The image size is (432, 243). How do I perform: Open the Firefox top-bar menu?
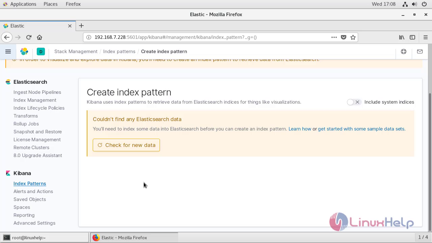pos(73,4)
